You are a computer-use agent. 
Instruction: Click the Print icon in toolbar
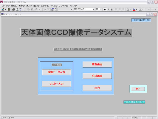(x=13, y=9)
